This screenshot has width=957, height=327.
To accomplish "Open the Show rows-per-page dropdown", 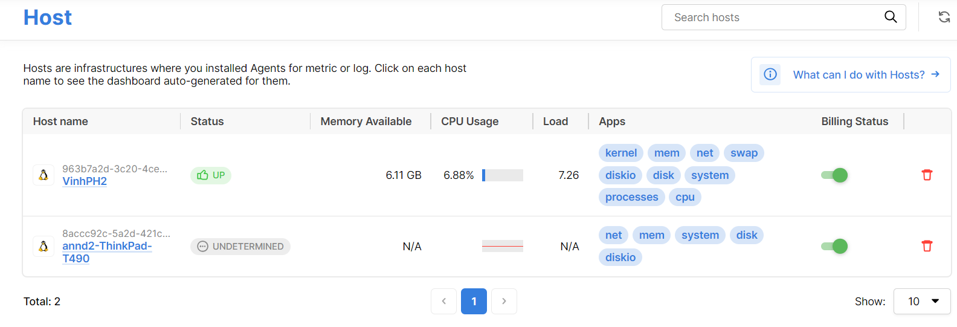I will [x=921, y=301].
